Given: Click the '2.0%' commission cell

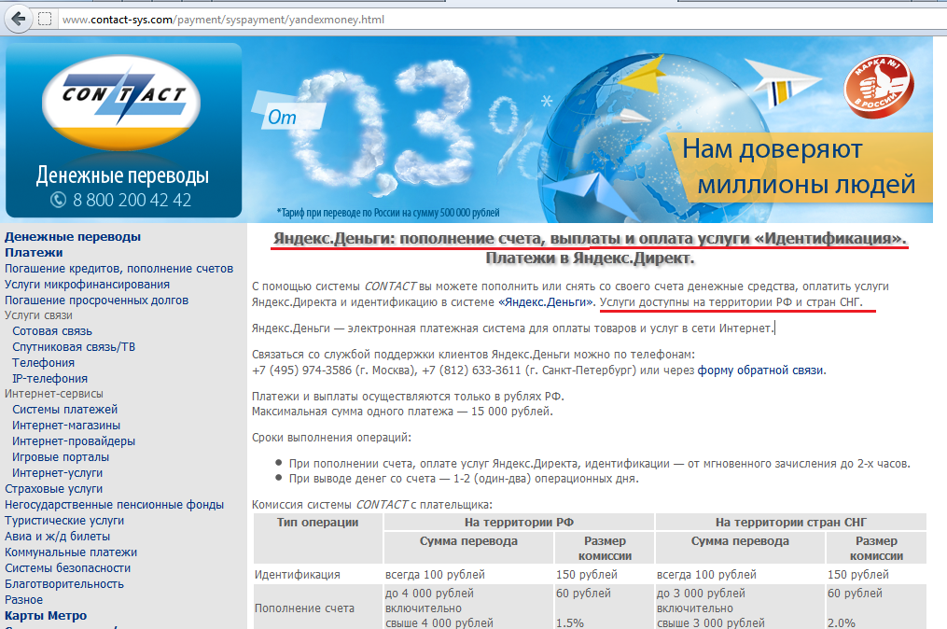Looking at the screenshot, I should coord(842,622).
